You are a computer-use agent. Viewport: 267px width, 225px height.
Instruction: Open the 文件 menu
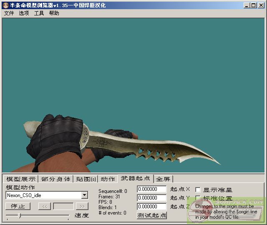click(9, 13)
